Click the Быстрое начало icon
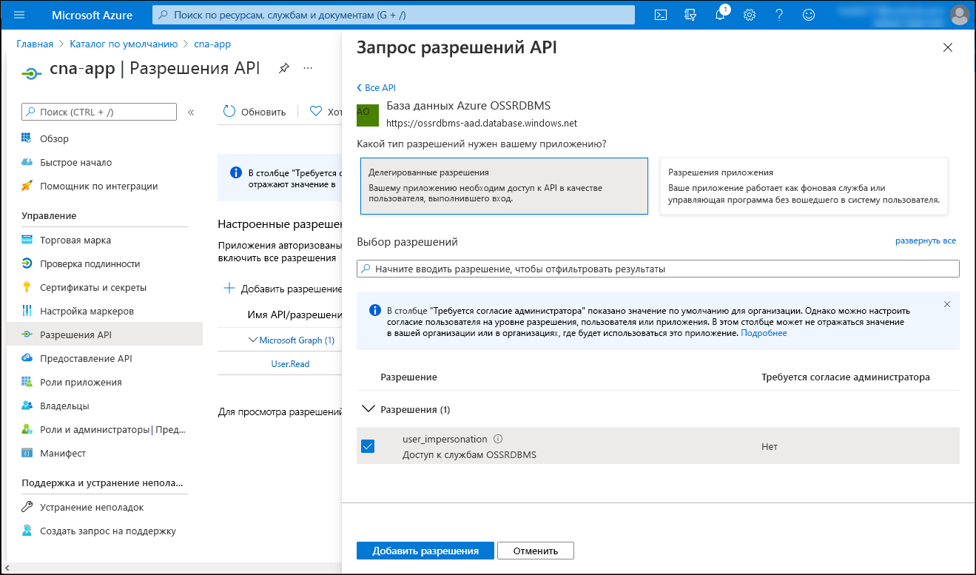This screenshot has width=976, height=575. 27,162
